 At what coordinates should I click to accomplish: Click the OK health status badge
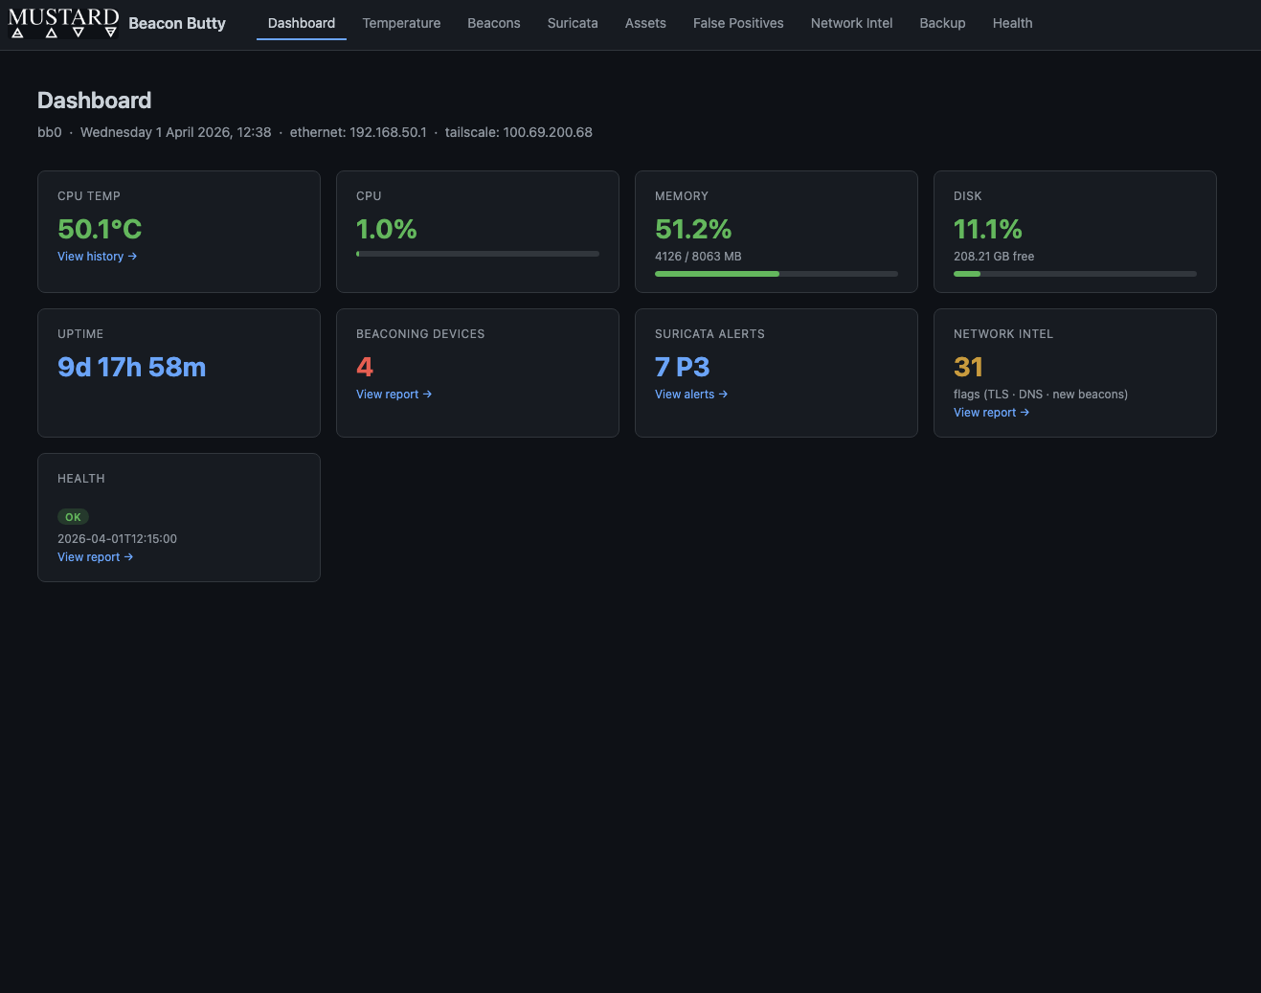click(73, 516)
